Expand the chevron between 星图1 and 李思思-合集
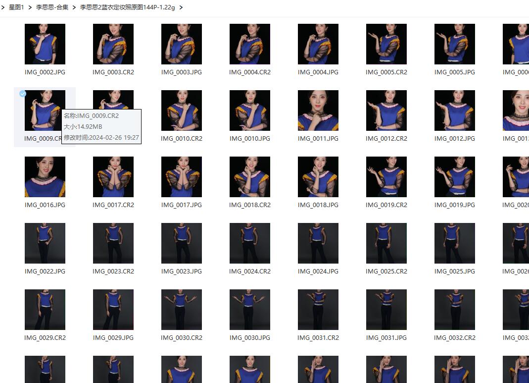 [x=30, y=7]
